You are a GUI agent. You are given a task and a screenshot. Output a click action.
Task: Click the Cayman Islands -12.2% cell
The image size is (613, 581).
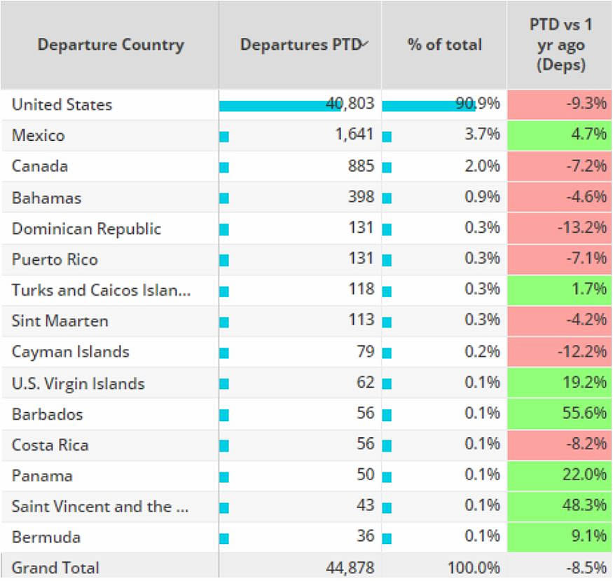tap(559, 352)
